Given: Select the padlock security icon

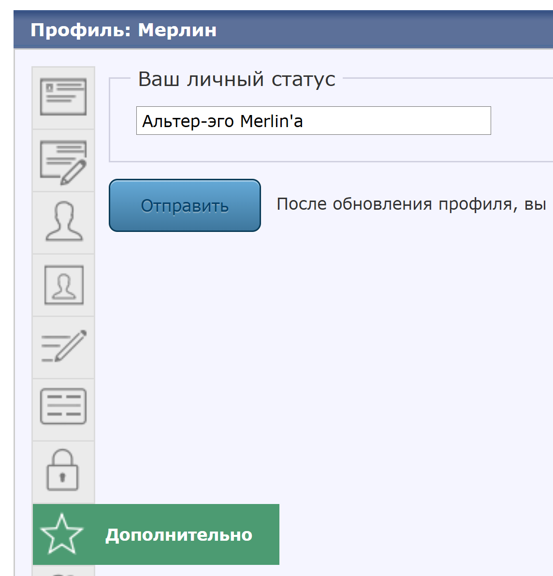Looking at the screenshot, I should click(62, 470).
